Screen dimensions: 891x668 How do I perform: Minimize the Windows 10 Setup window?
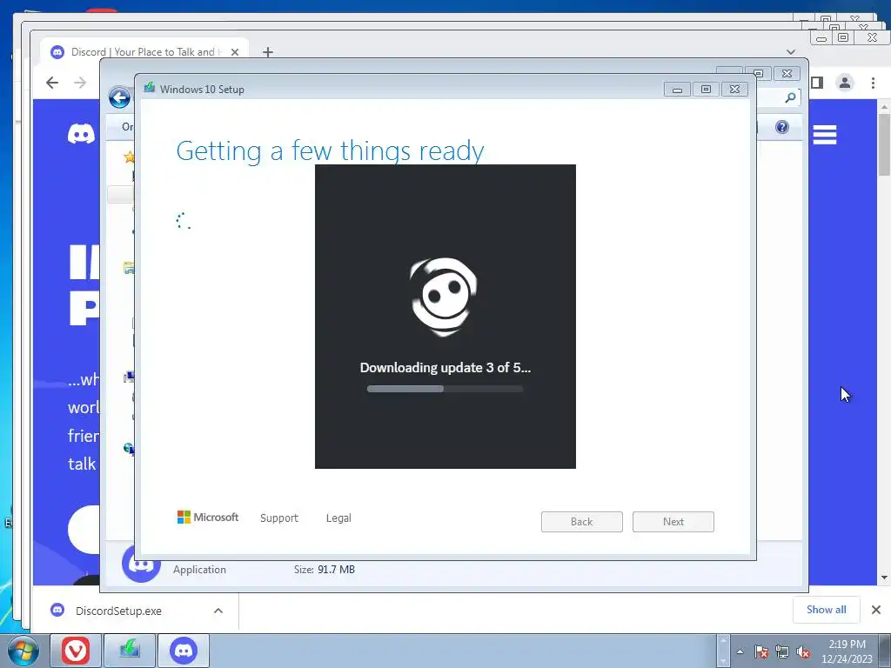click(677, 90)
